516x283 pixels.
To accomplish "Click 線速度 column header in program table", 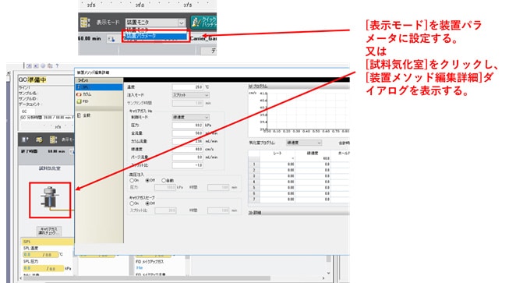I will [x=313, y=154].
